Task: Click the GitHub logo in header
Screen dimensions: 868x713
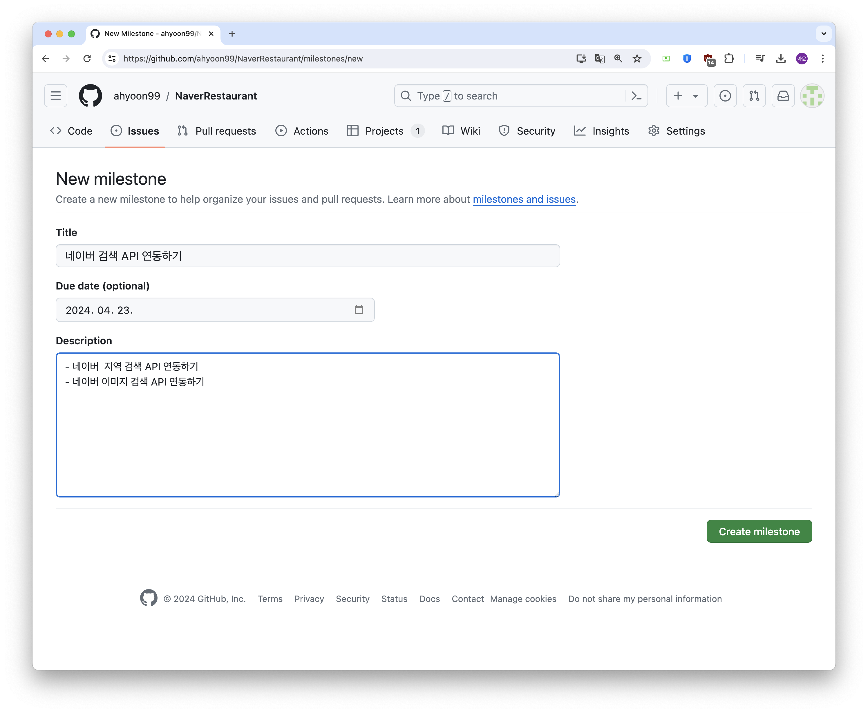Action: pos(91,96)
